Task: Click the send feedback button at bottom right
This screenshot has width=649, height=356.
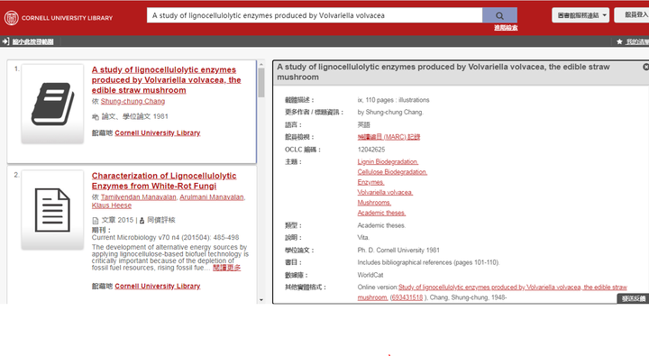Action: tap(633, 299)
